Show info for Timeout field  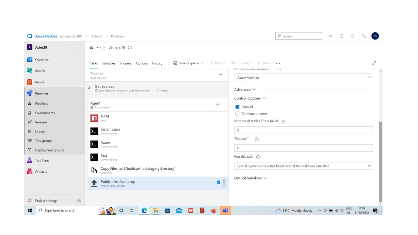(x=257, y=139)
